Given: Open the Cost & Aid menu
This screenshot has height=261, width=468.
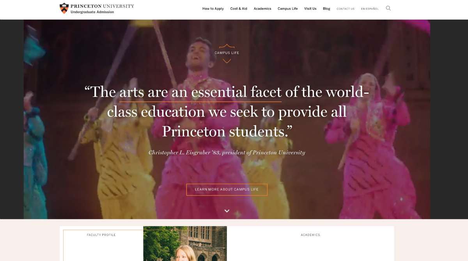Looking at the screenshot, I should tap(239, 9).
